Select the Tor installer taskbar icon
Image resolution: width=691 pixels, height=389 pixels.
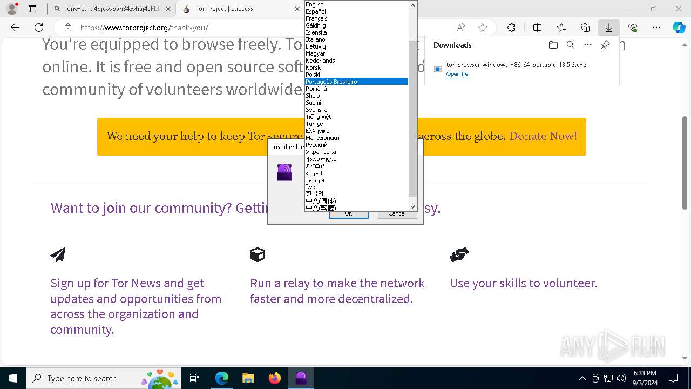[301, 378]
